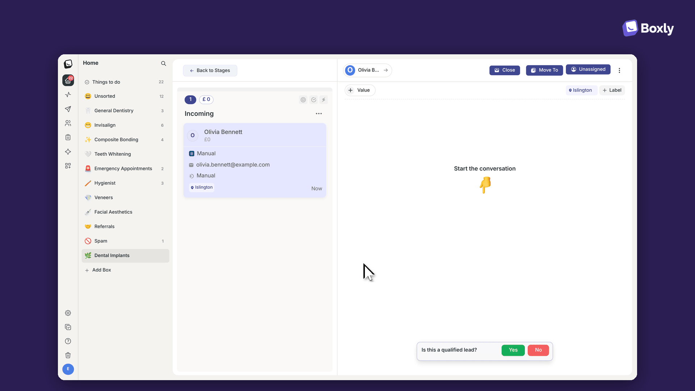Open the Olivia Bennett lead card
Screen dimensions: 695x391
point(255,160)
